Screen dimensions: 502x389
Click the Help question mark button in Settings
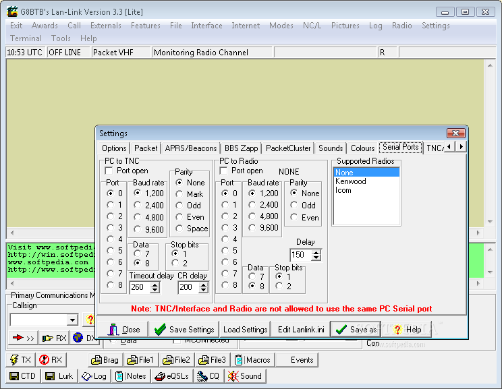407,329
